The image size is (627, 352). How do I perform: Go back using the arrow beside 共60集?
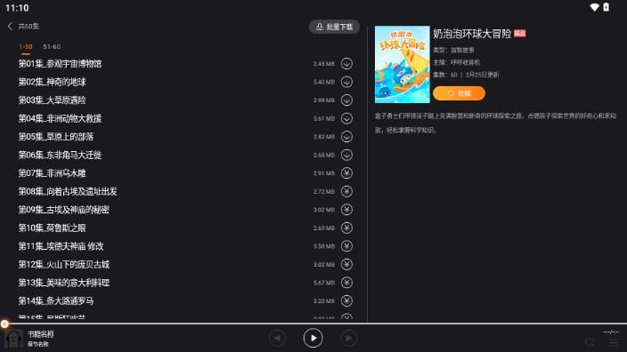click(x=10, y=27)
